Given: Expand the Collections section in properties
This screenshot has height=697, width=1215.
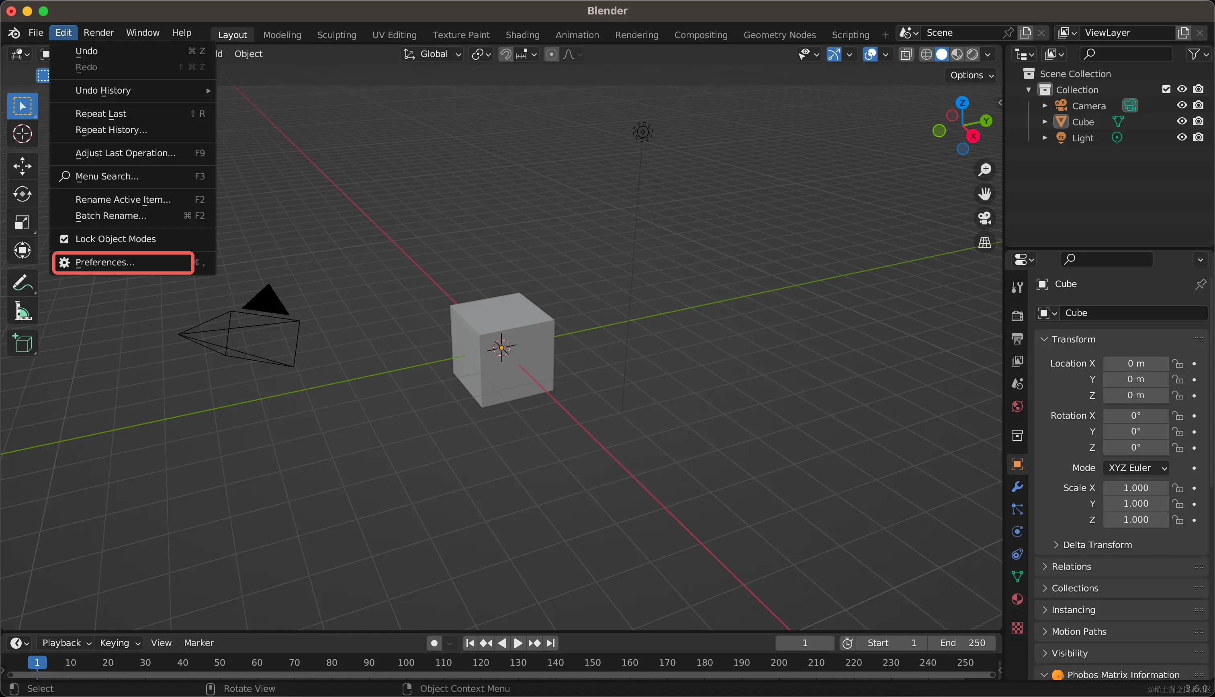Looking at the screenshot, I should pos(1074,588).
